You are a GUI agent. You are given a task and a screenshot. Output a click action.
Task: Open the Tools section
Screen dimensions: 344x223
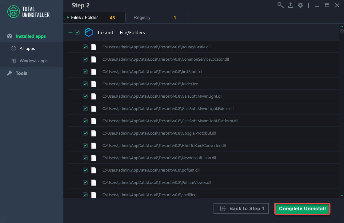pos(32,73)
